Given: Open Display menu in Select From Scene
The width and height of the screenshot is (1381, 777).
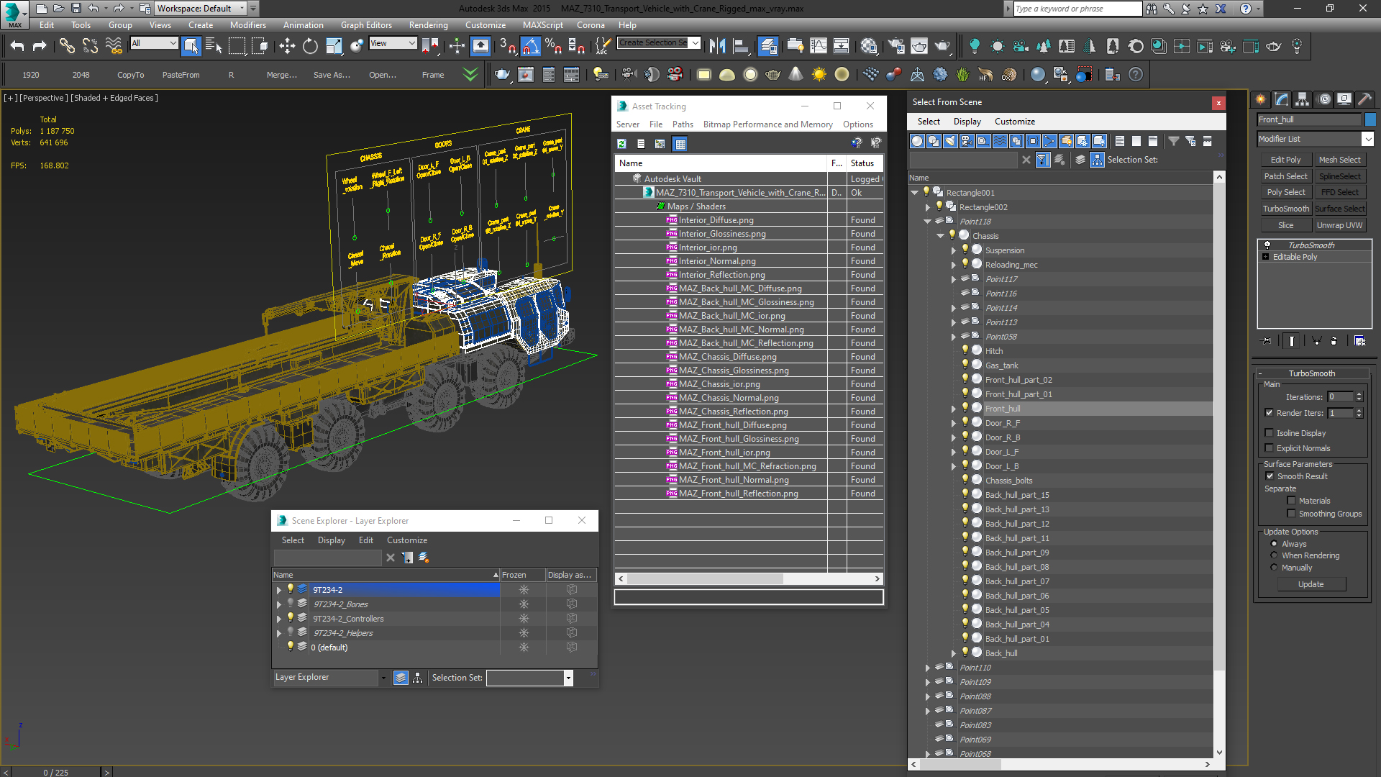Looking at the screenshot, I should [967, 122].
